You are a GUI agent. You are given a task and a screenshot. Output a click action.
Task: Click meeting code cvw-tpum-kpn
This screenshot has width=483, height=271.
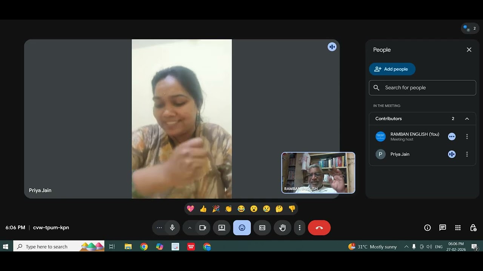coord(51,227)
